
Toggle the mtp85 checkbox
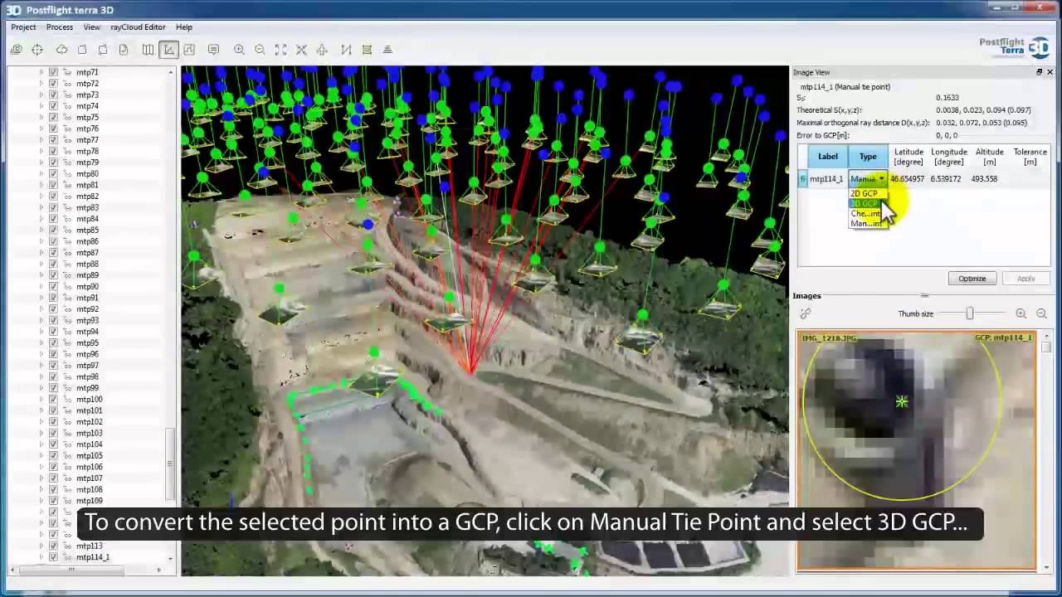click(x=53, y=230)
